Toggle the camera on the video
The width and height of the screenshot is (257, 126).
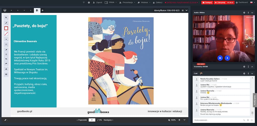(x=220, y=58)
